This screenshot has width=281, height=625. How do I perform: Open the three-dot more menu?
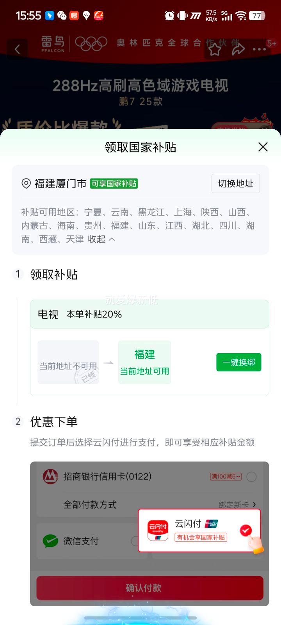point(259,50)
